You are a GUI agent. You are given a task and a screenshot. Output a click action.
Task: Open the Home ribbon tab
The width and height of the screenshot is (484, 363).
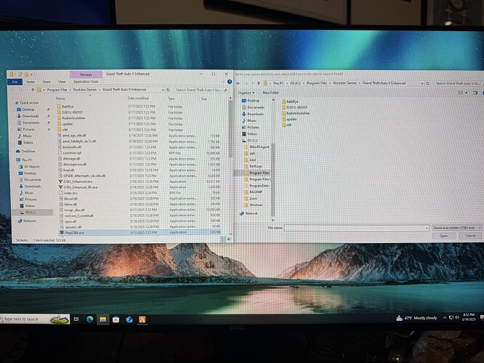click(x=31, y=82)
